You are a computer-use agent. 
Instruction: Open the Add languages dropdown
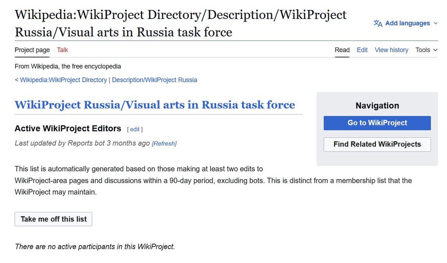tap(406, 23)
